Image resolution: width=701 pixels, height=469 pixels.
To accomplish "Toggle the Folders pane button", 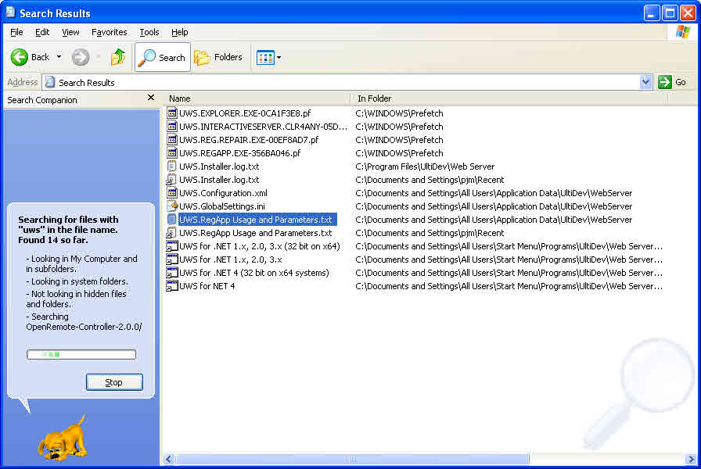I will (218, 57).
